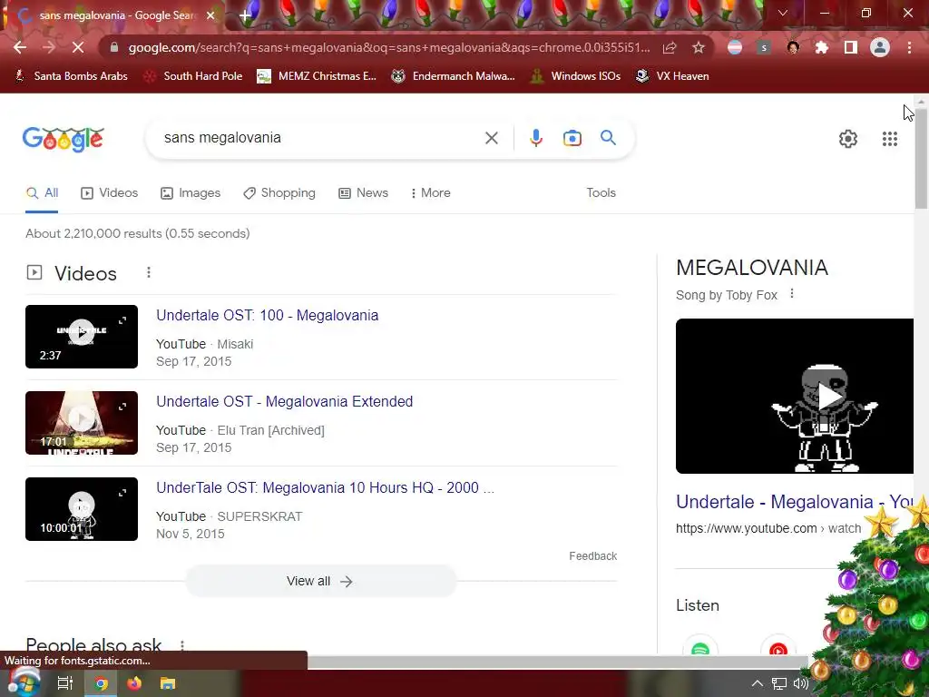Open Chrome from taskbar
Screen dimensions: 929x697
coord(102,684)
